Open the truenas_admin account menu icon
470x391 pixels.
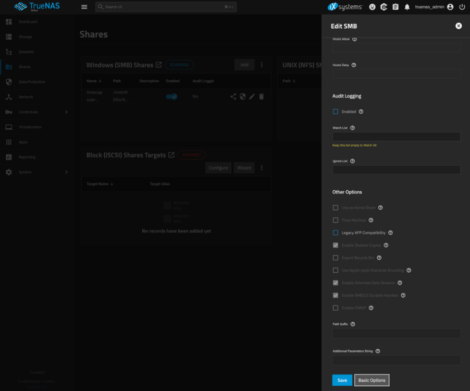pos(449,7)
